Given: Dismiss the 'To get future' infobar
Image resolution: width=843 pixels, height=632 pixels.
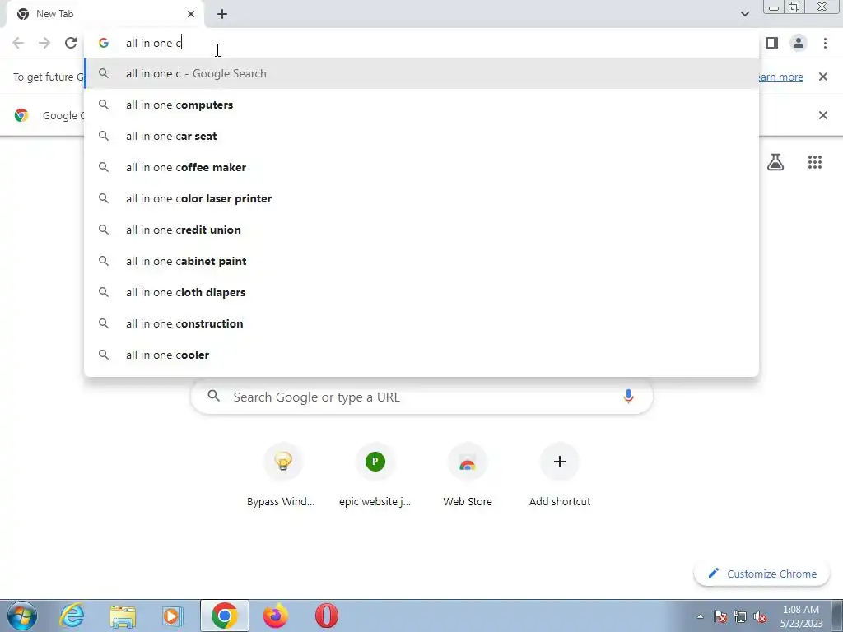Looking at the screenshot, I should click(x=822, y=77).
